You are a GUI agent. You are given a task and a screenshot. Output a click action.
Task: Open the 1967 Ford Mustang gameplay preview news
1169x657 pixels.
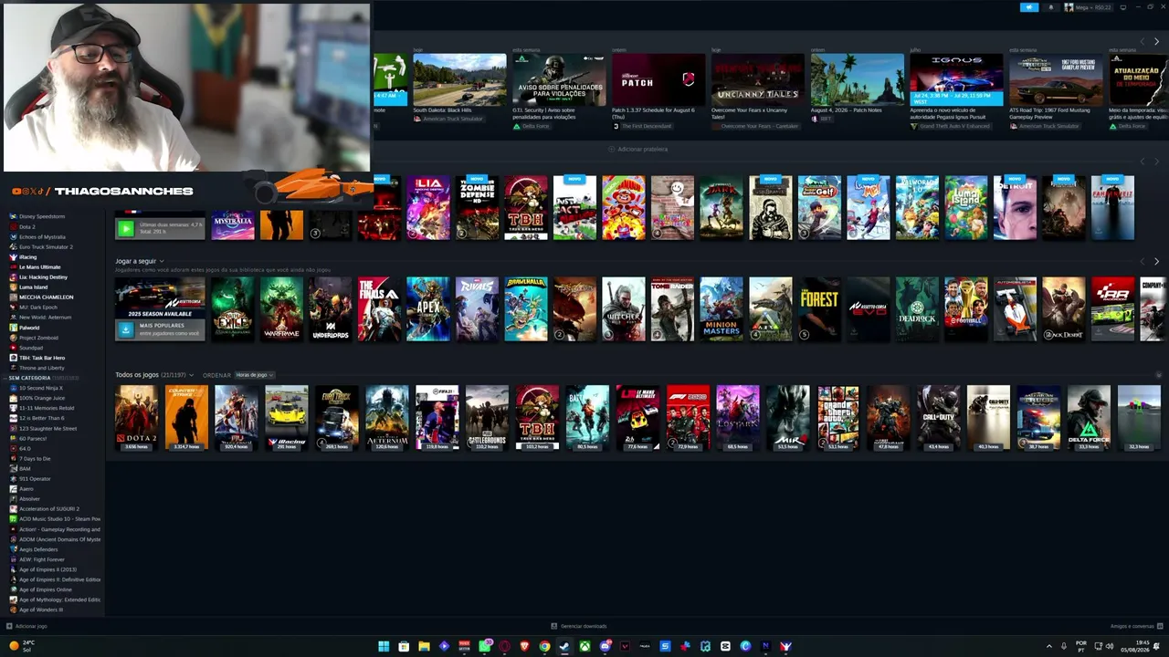pos(1056,80)
